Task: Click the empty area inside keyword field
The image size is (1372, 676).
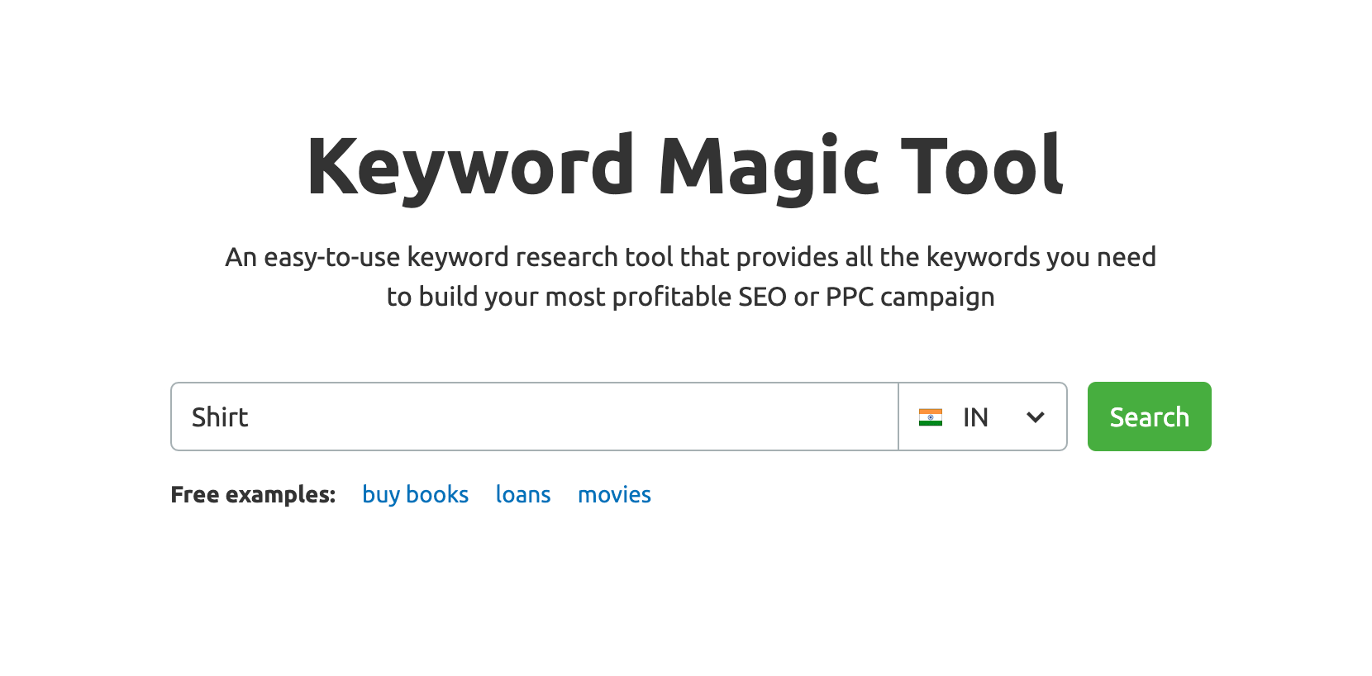Action: point(570,417)
